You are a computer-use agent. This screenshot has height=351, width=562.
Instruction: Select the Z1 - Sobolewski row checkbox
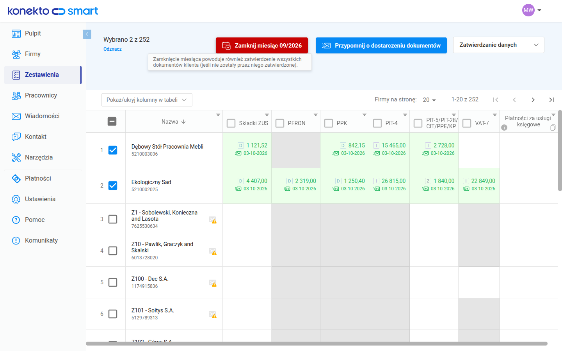[x=113, y=219]
